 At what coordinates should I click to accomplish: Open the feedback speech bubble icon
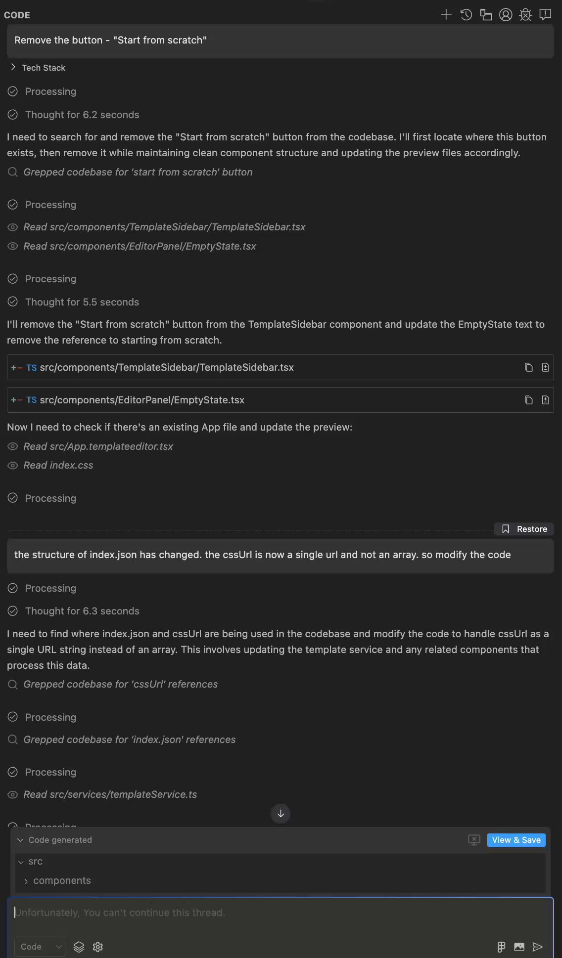[x=545, y=15]
